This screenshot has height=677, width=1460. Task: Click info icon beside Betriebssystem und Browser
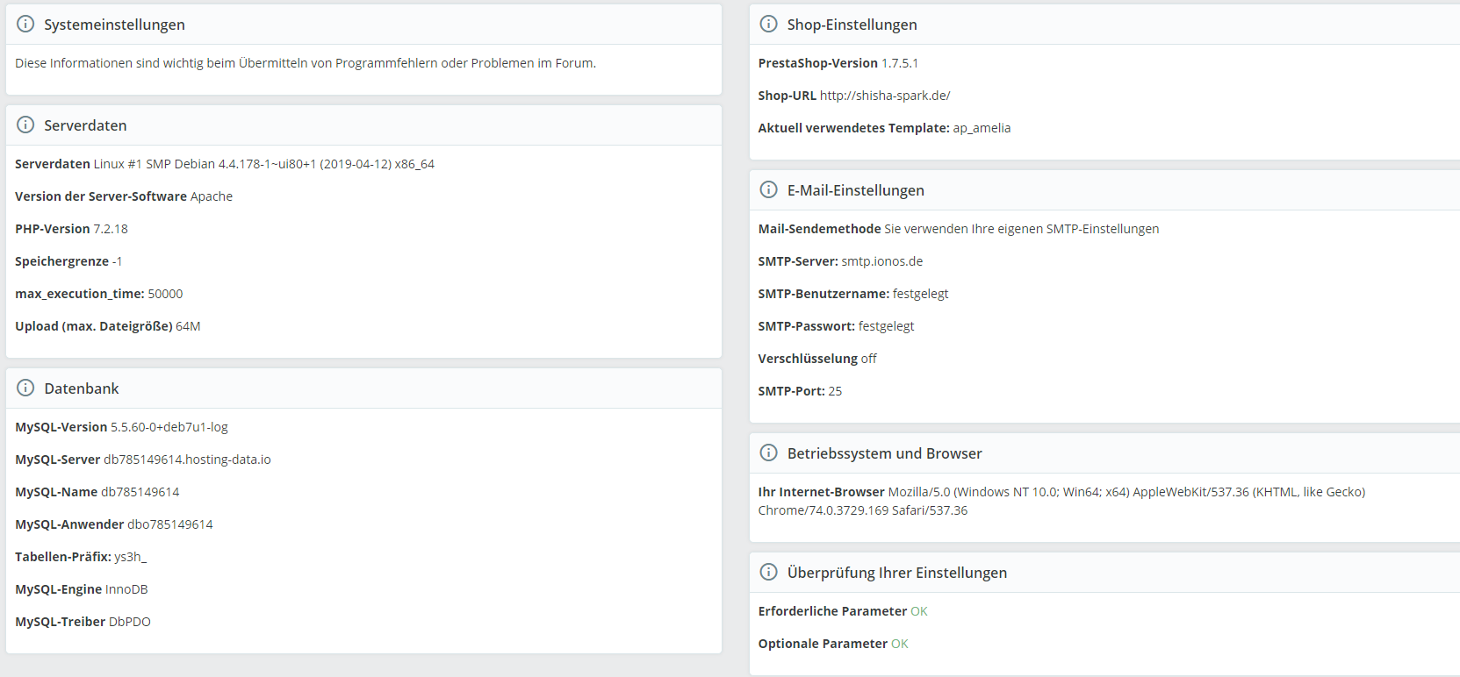(x=768, y=453)
